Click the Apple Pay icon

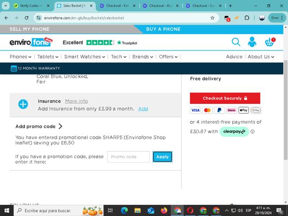click(243, 110)
